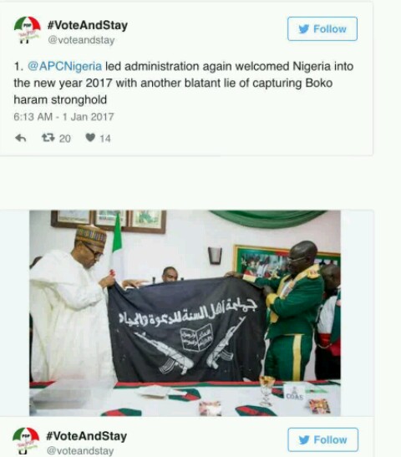
Task: Open the 6:13 AM - 1 Jan 2017 timestamp
Action: (x=63, y=117)
